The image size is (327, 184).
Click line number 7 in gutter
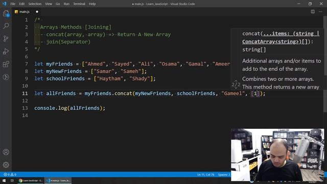point(26,64)
